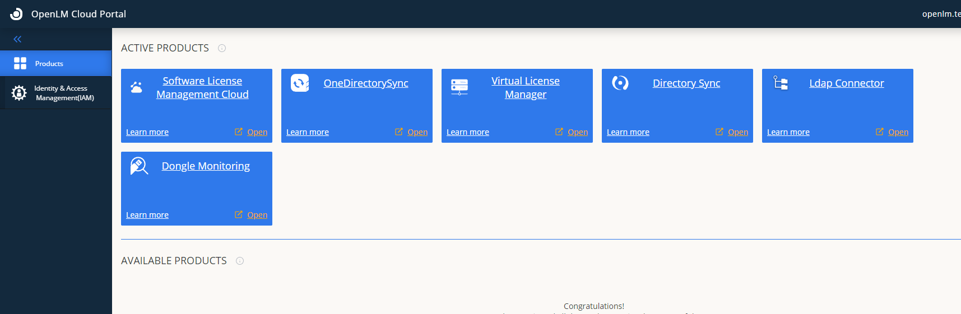Click the OpenLM logo icon

pyautogui.click(x=16, y=14)
